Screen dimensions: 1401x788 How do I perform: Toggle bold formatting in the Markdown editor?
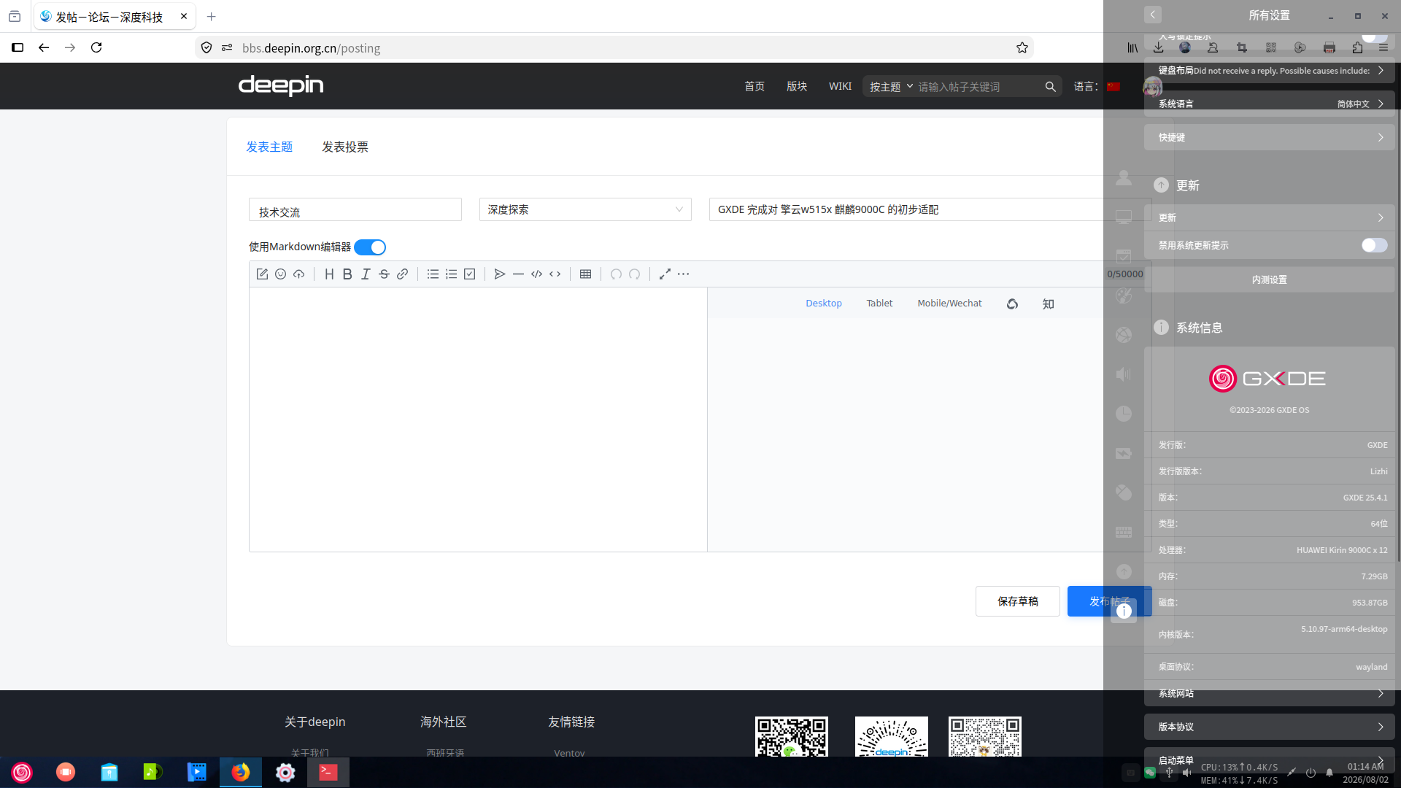347,274
